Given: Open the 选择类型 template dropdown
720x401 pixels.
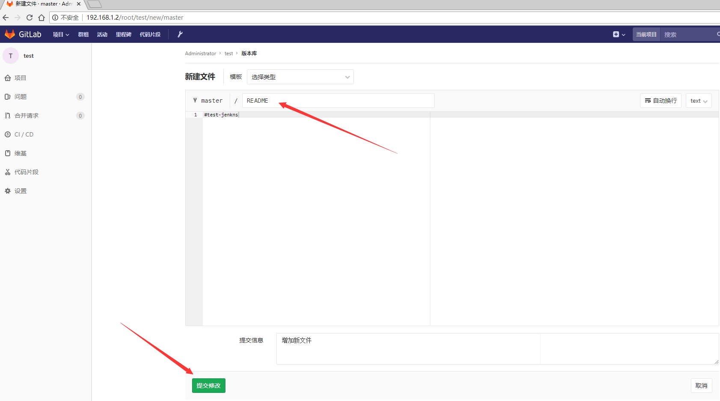Looking at the screenshot, I should (300, 77).
